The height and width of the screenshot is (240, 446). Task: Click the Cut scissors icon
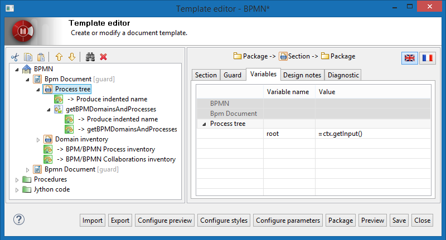click(x=15, y=57)
